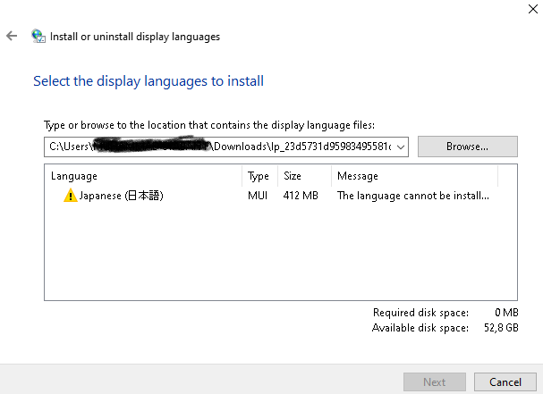Sort the list by Message column header

[414, 176]
